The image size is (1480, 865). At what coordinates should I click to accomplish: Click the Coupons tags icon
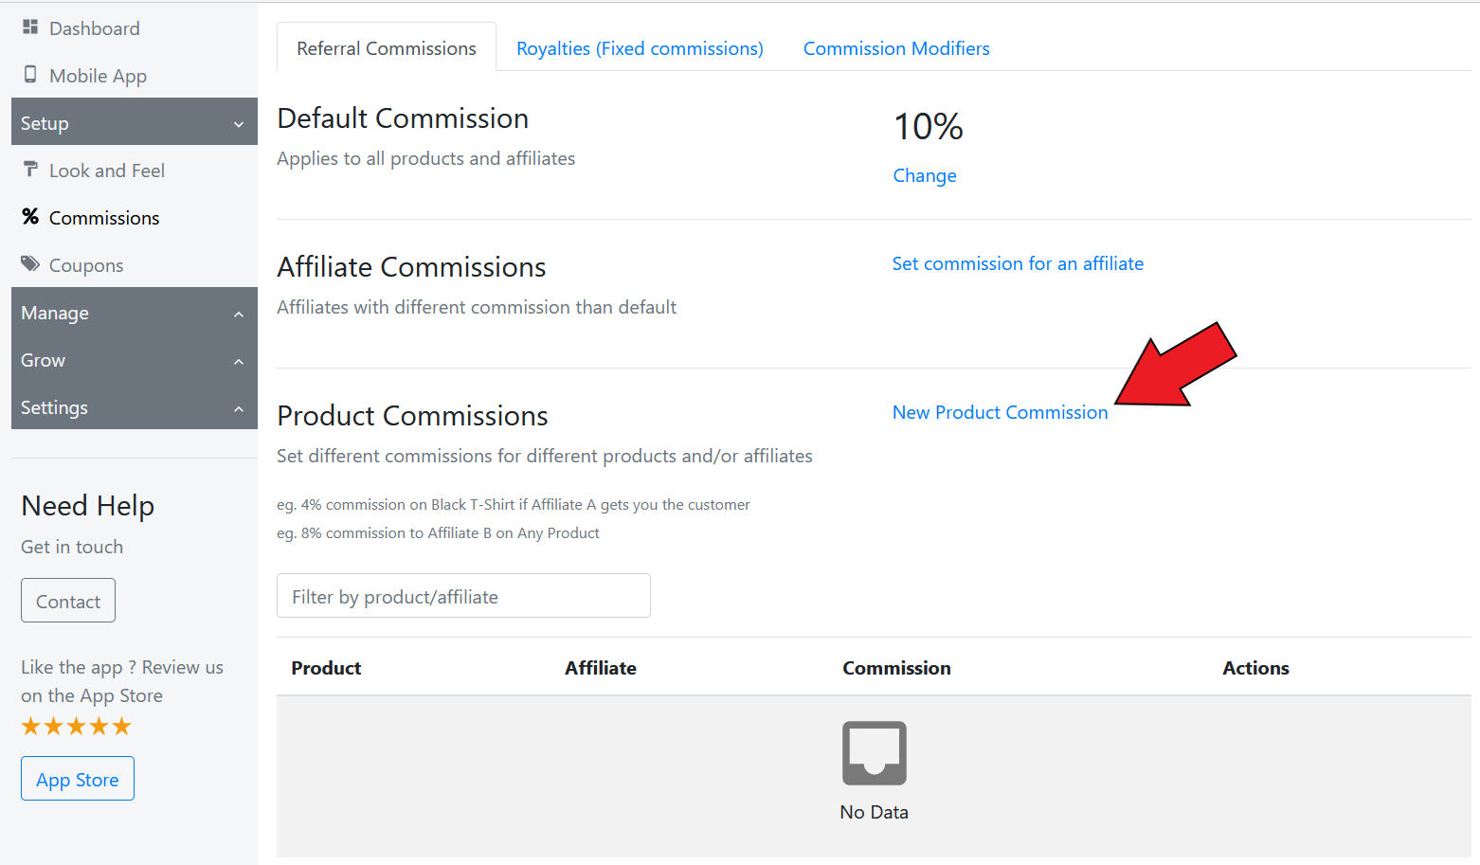point(30,263)
